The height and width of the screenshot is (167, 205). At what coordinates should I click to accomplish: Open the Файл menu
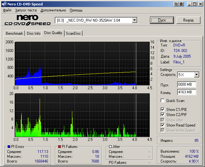click(x=7, y=10)
